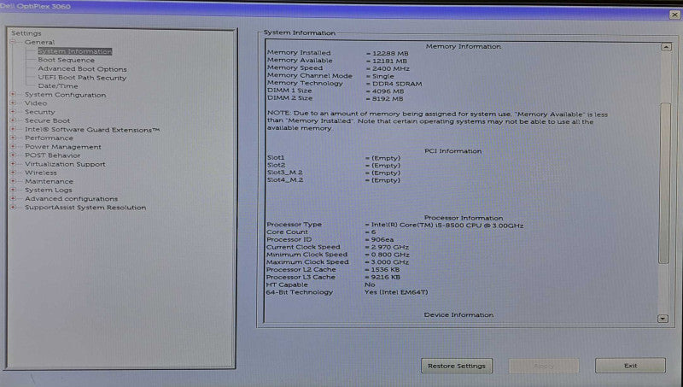
Task: Click the HT Capable No value
Action: coord(370,284)
